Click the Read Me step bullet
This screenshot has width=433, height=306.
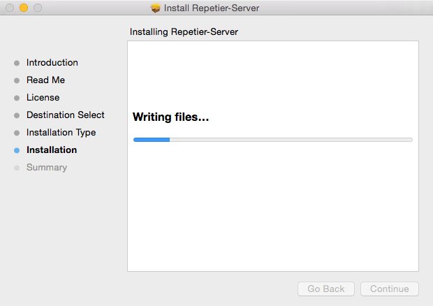point(17,80)
